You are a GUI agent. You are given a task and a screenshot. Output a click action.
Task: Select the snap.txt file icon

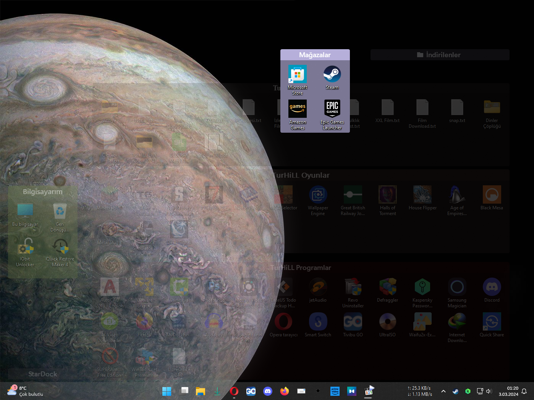[457, 111]
